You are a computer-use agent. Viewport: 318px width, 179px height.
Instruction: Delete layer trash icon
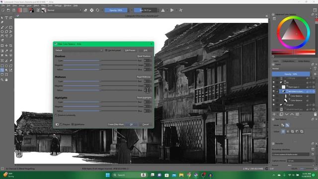coord(315,114)
